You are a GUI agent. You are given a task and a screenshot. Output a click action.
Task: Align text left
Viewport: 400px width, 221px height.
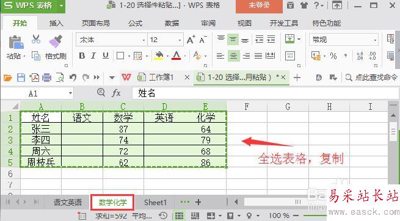pyautogui.click(x=220, y=56)
